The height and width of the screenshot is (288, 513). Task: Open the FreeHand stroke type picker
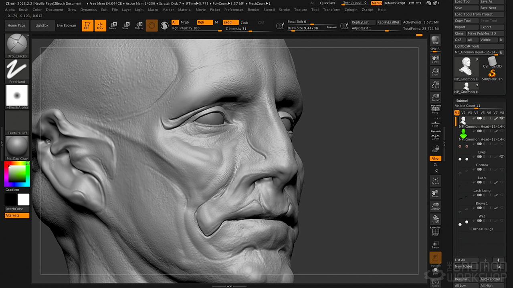[x=17, y=70]
